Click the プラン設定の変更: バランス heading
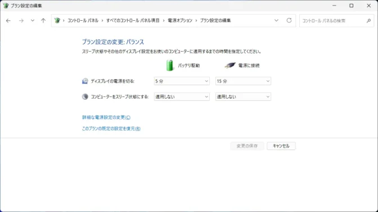Viewport: 378px width, 212px height. click(x=113, y=42)
